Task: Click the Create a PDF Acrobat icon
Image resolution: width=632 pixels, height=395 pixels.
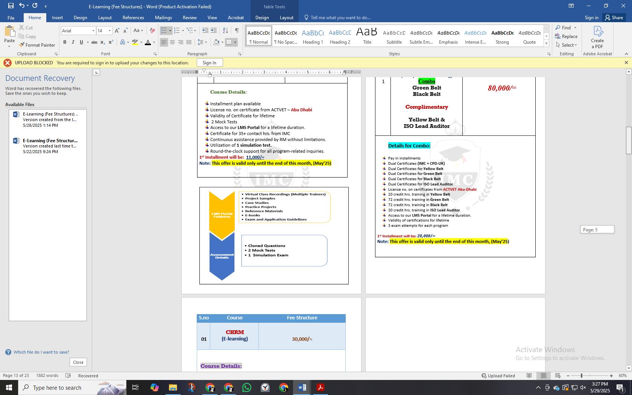Action: (x=597, y=37)
